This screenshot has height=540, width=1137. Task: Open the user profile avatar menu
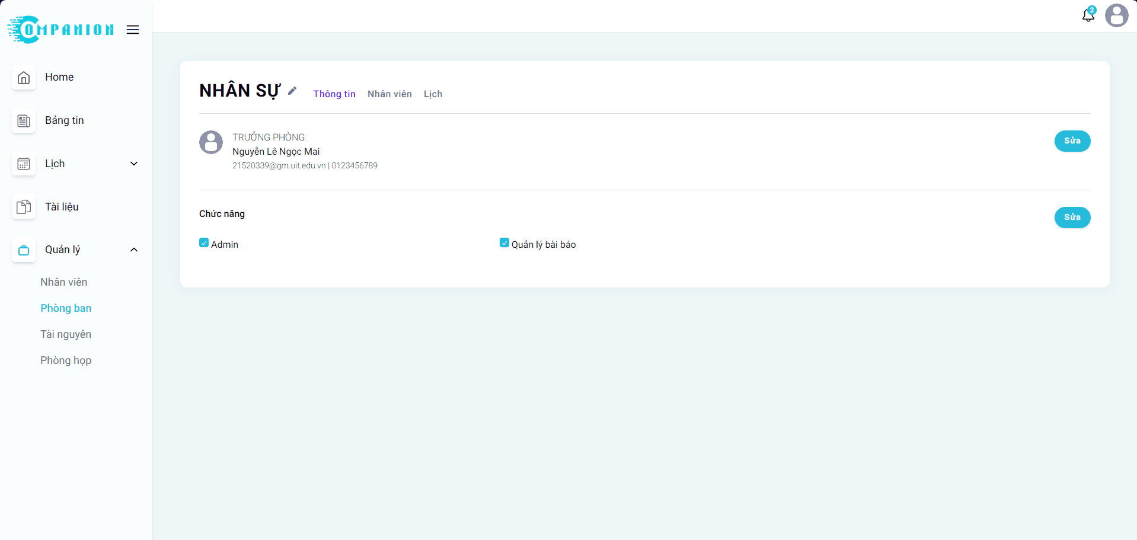pyautogui.click(x=1117, y=15)
